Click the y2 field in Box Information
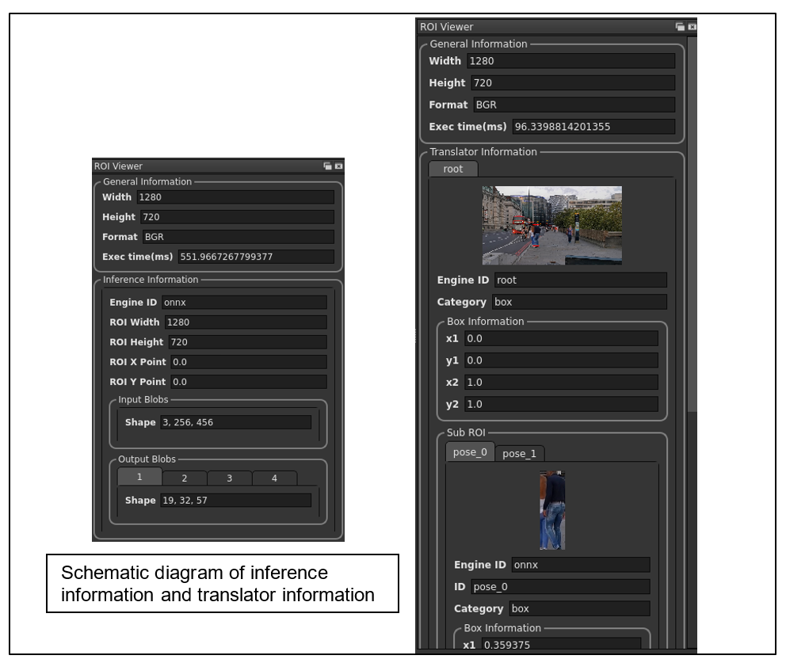This screenshot has width=786, height=663. 561,404
